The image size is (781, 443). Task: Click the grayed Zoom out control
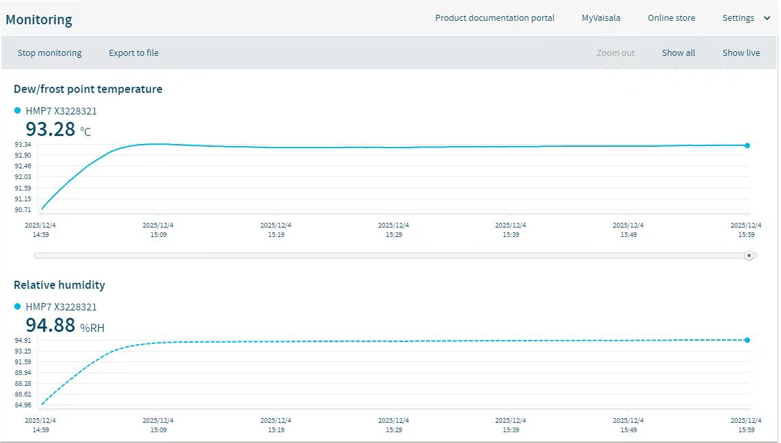(x=616, y=53)
